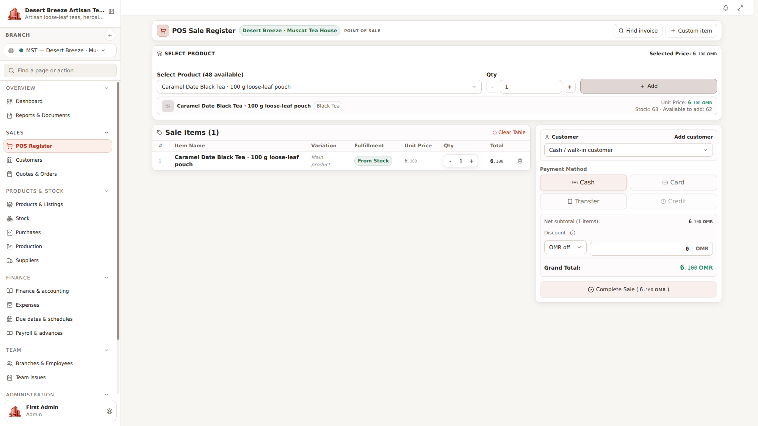758x426 pixels.
Task: Open the branch selector dropdown
Action: (x=60, y=50)
